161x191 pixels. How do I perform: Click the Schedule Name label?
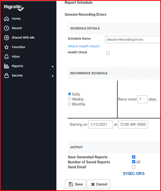point(79,38)
